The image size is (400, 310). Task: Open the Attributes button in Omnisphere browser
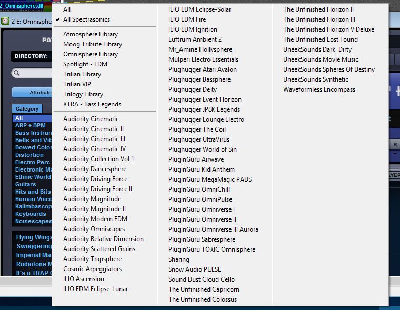(x=32, y=92)
